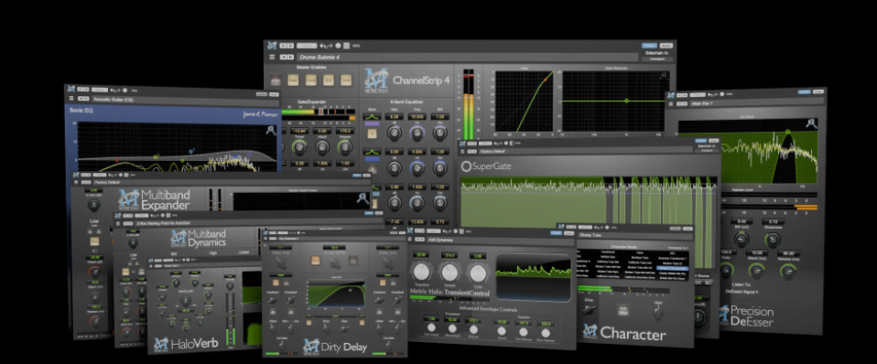Click the Gain knob in Character
The image size is (877, 364).
658,313
